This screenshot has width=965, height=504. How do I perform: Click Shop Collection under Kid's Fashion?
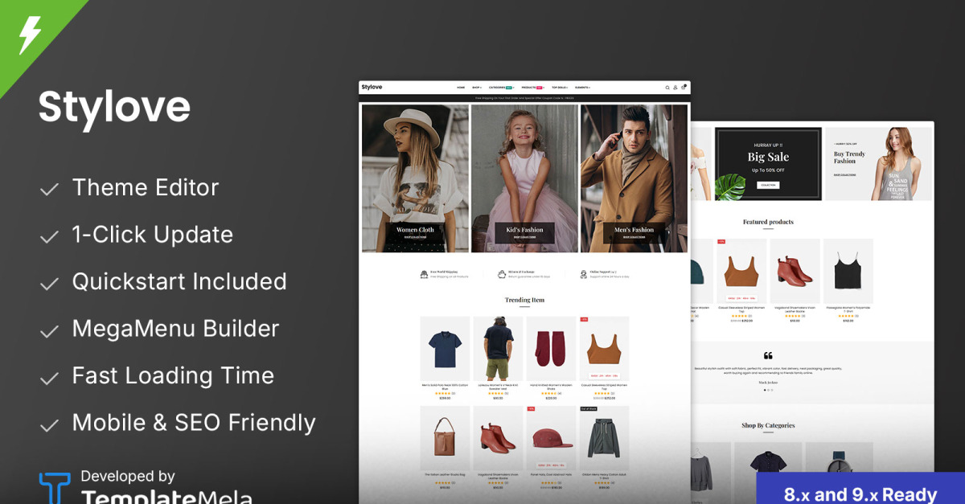tap(524, 237)
